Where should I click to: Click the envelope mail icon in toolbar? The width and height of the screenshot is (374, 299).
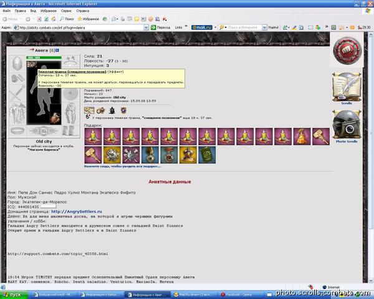310,27
